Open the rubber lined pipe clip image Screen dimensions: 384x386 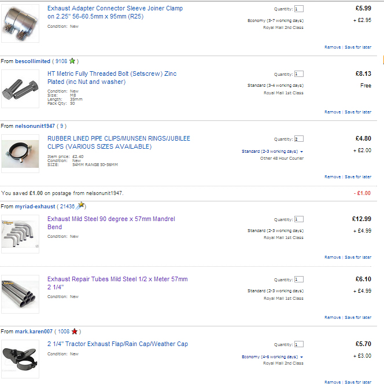[x=20, y=153]
